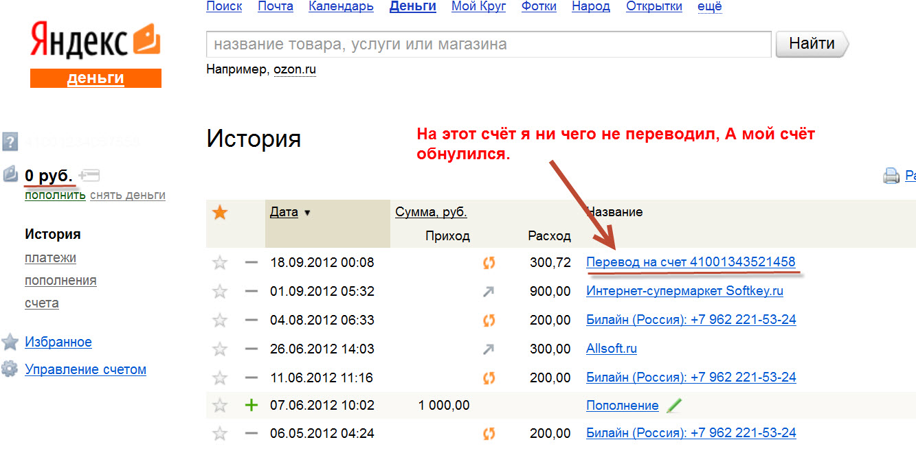Sort by Сумма, руб. column header

(x=430, y=212)
